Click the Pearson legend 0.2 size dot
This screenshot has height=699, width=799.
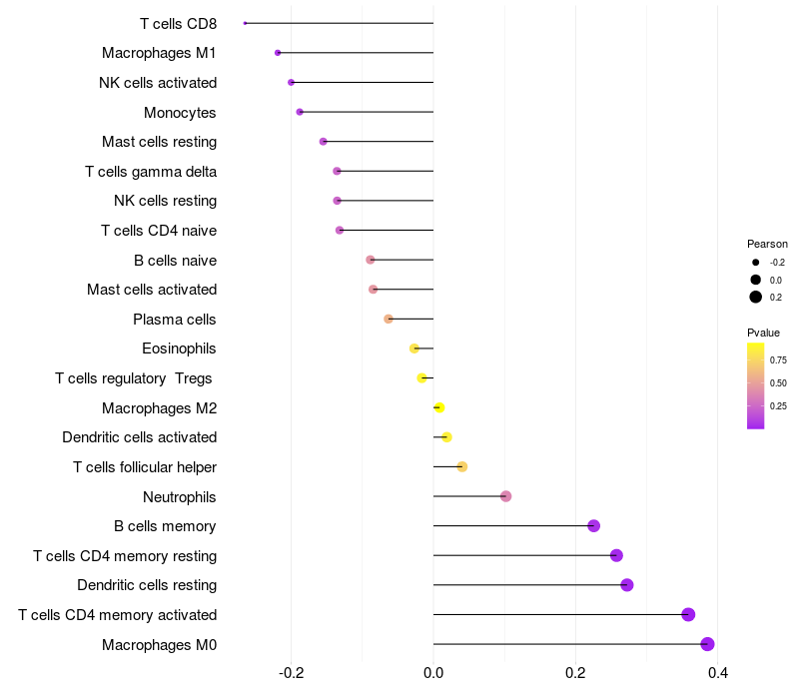(756, 297)
